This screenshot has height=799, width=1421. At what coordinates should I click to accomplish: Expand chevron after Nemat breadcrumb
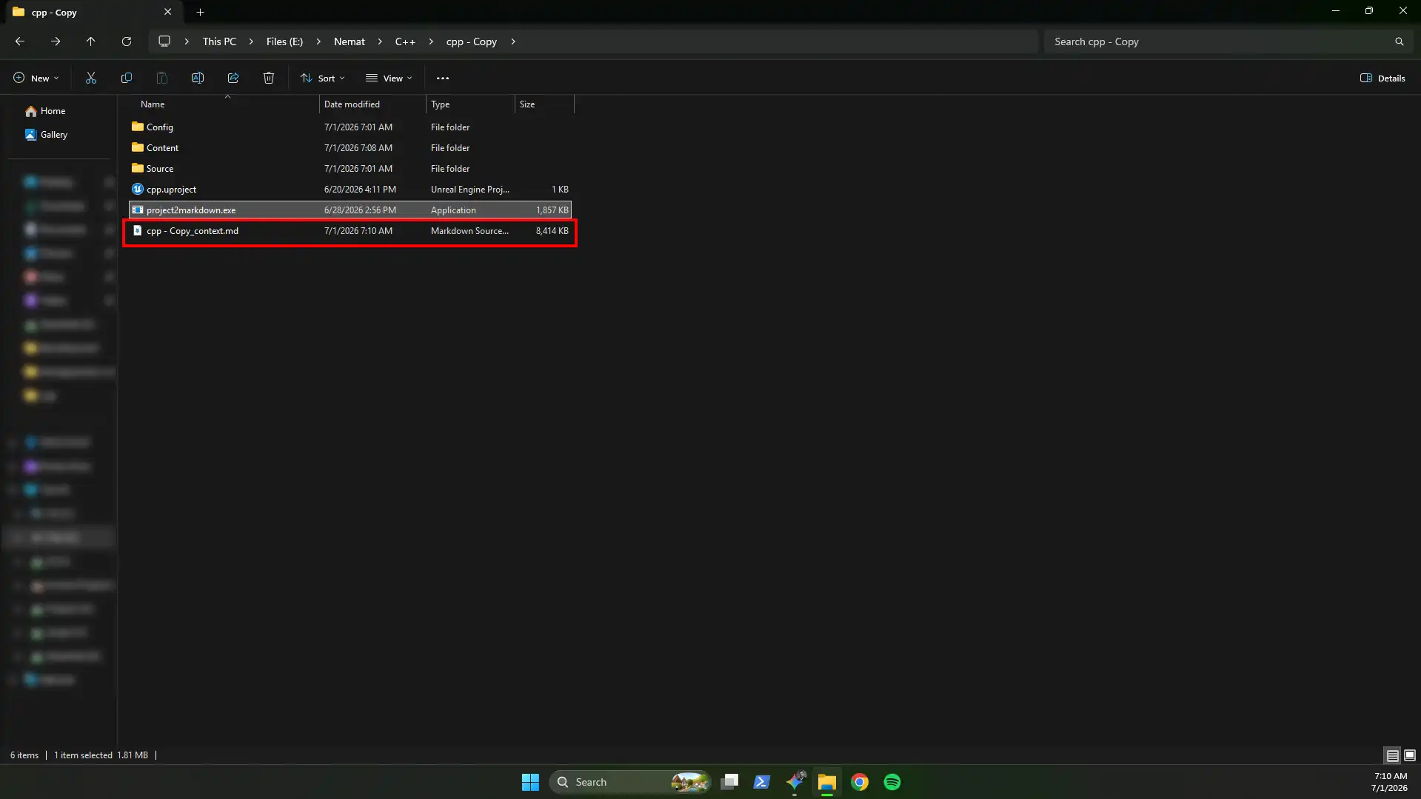coord(380,41)
